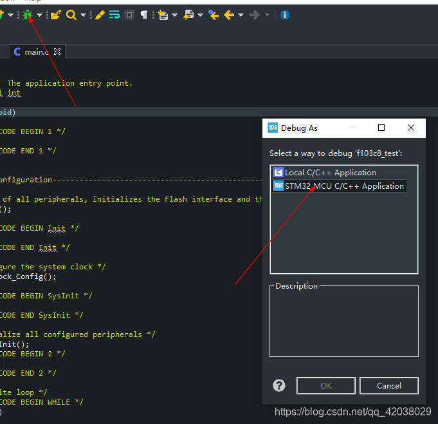Click the C icon beside Local C/C++ Application
This screenshot has height=424, width=438.
pos(278,173)
